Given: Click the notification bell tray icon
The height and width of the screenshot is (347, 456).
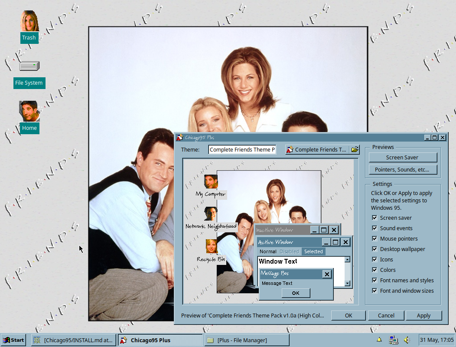Looking at the screenshot, I should pos(379,340).
